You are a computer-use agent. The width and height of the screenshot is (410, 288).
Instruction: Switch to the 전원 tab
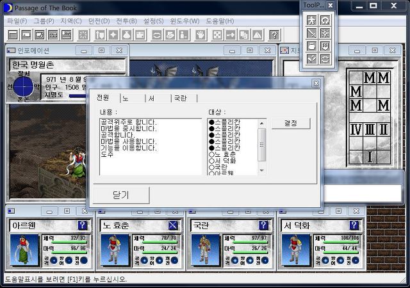(104, 98)
